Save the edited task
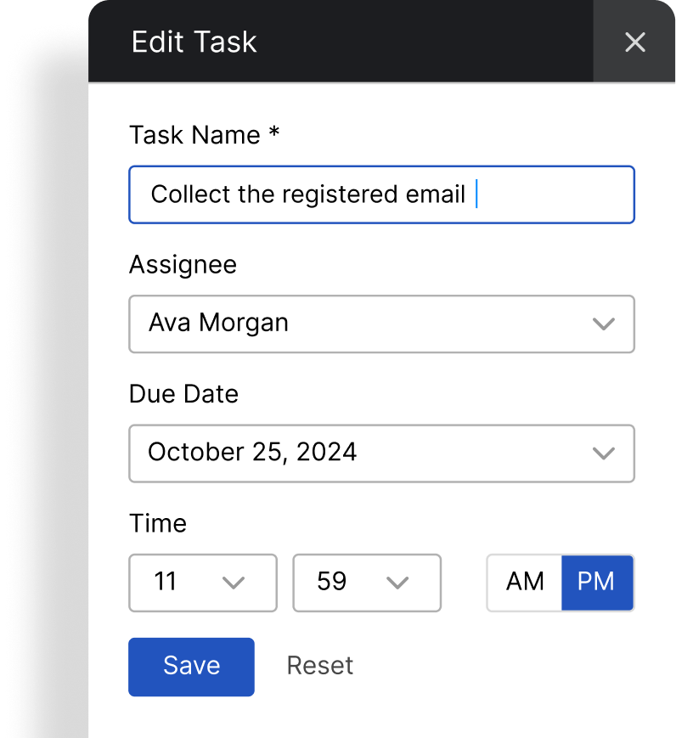This screenshot has width=676, height=738. point(191,666)
